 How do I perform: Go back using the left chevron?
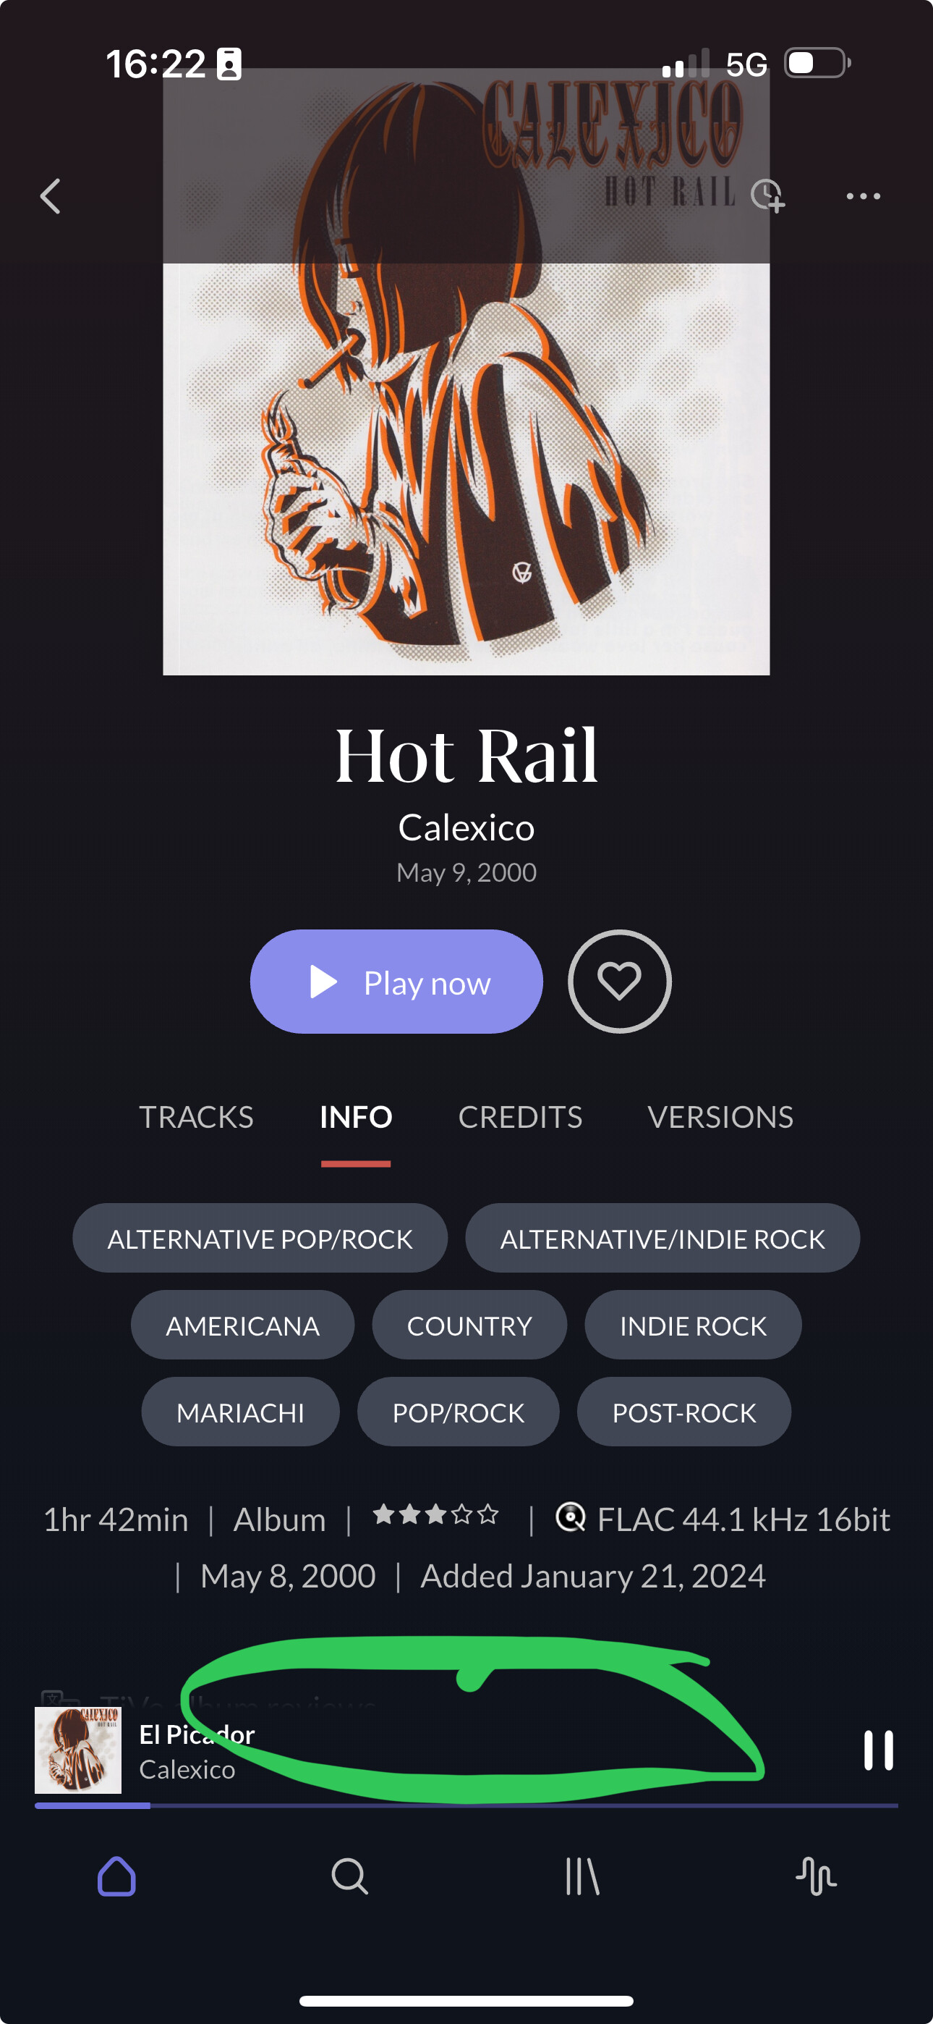click(50, 195)
